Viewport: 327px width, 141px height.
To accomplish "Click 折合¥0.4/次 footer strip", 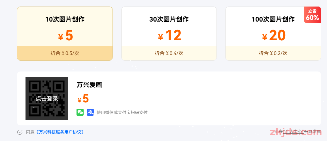I will tap(169, 53).
